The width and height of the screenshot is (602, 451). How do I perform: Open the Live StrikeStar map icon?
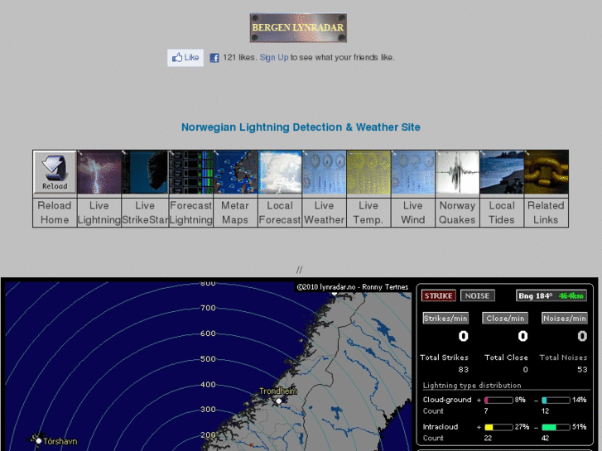[x=145, y=172]
